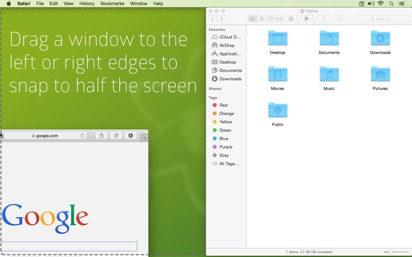Viewport: 412px width, 257px height.
Task: Click Safari's Share toolbar button
Action: (x=101, y=136)
